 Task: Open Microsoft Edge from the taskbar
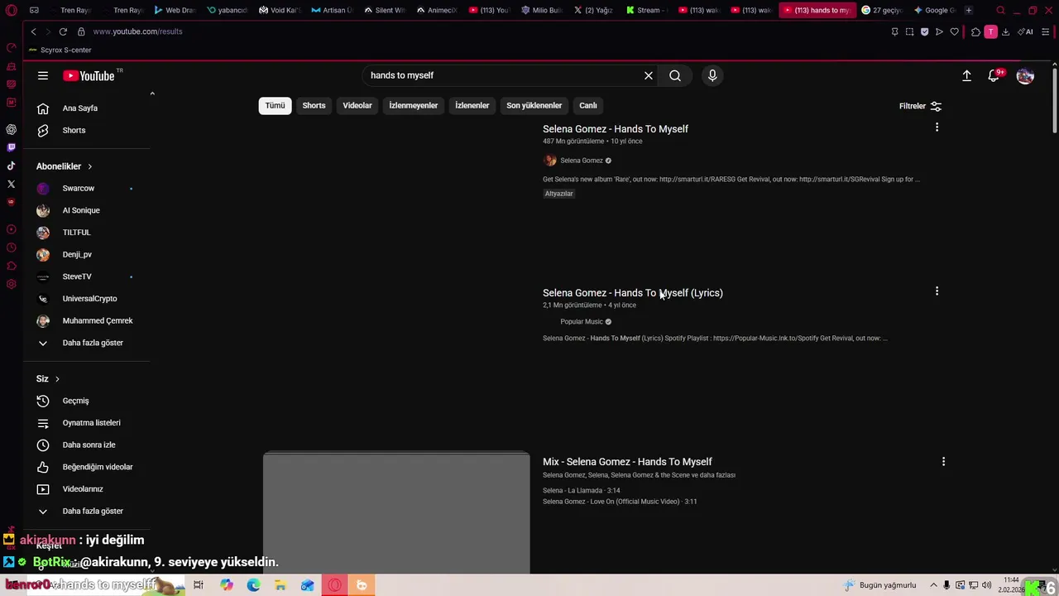pyautogui.click(x=253, y=585)
